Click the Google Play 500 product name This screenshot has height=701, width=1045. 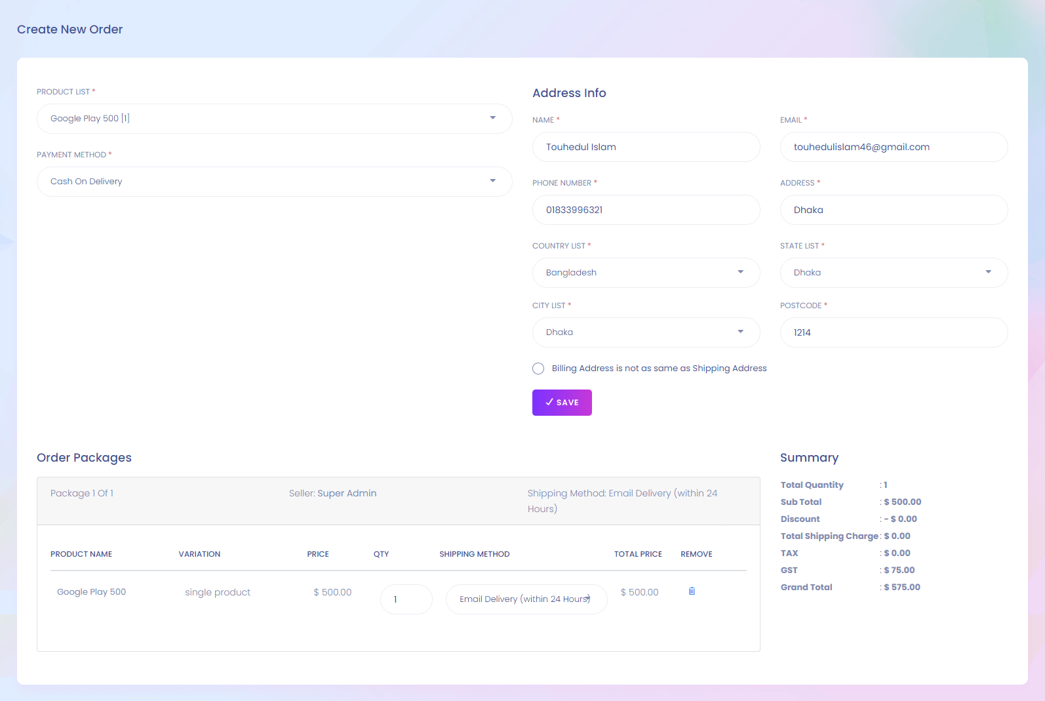(x=91, y=592)
